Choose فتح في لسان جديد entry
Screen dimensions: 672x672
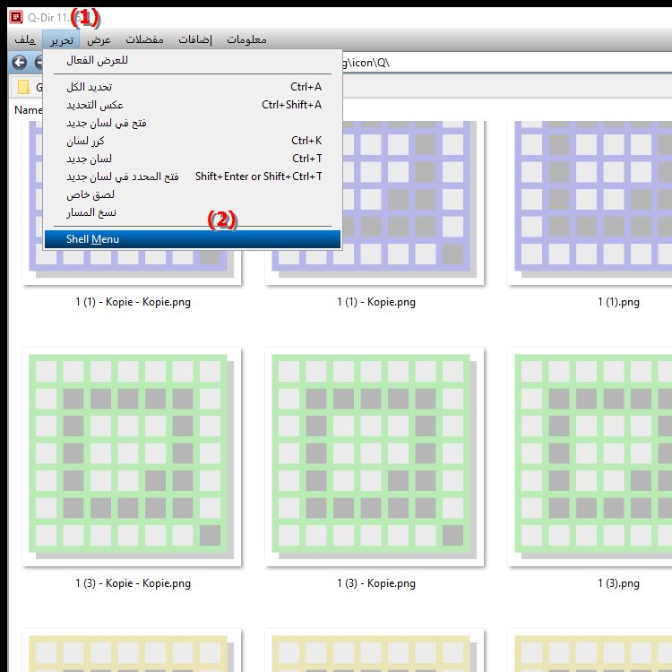(x=193, y=123)
